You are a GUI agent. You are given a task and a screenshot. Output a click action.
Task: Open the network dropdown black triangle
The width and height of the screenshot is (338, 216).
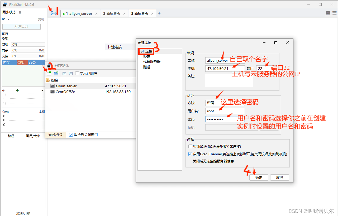pyautogui.click(x=42, y=90)
